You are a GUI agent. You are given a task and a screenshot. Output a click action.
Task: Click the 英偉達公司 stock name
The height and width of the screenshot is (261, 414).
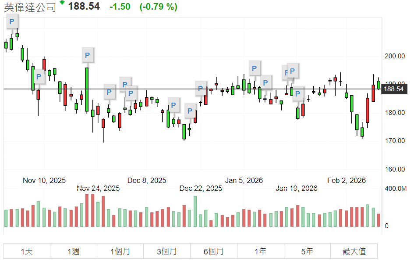[x=30, y=7]
